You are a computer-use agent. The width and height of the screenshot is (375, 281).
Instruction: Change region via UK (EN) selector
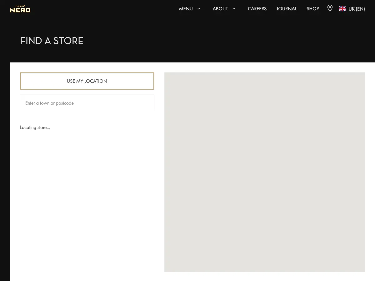point(357,9)
